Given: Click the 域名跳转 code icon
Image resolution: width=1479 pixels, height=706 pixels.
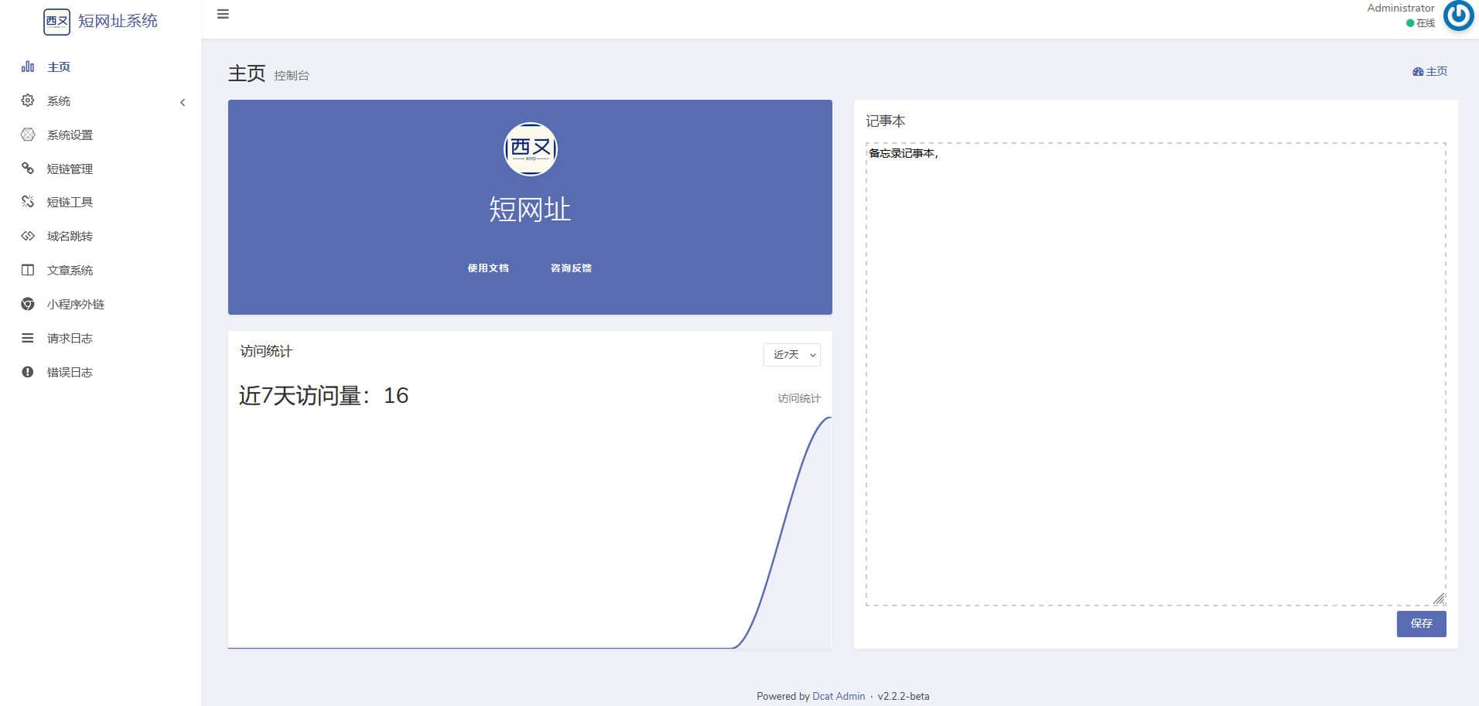Looking at the screenshot, I should 28,236.
